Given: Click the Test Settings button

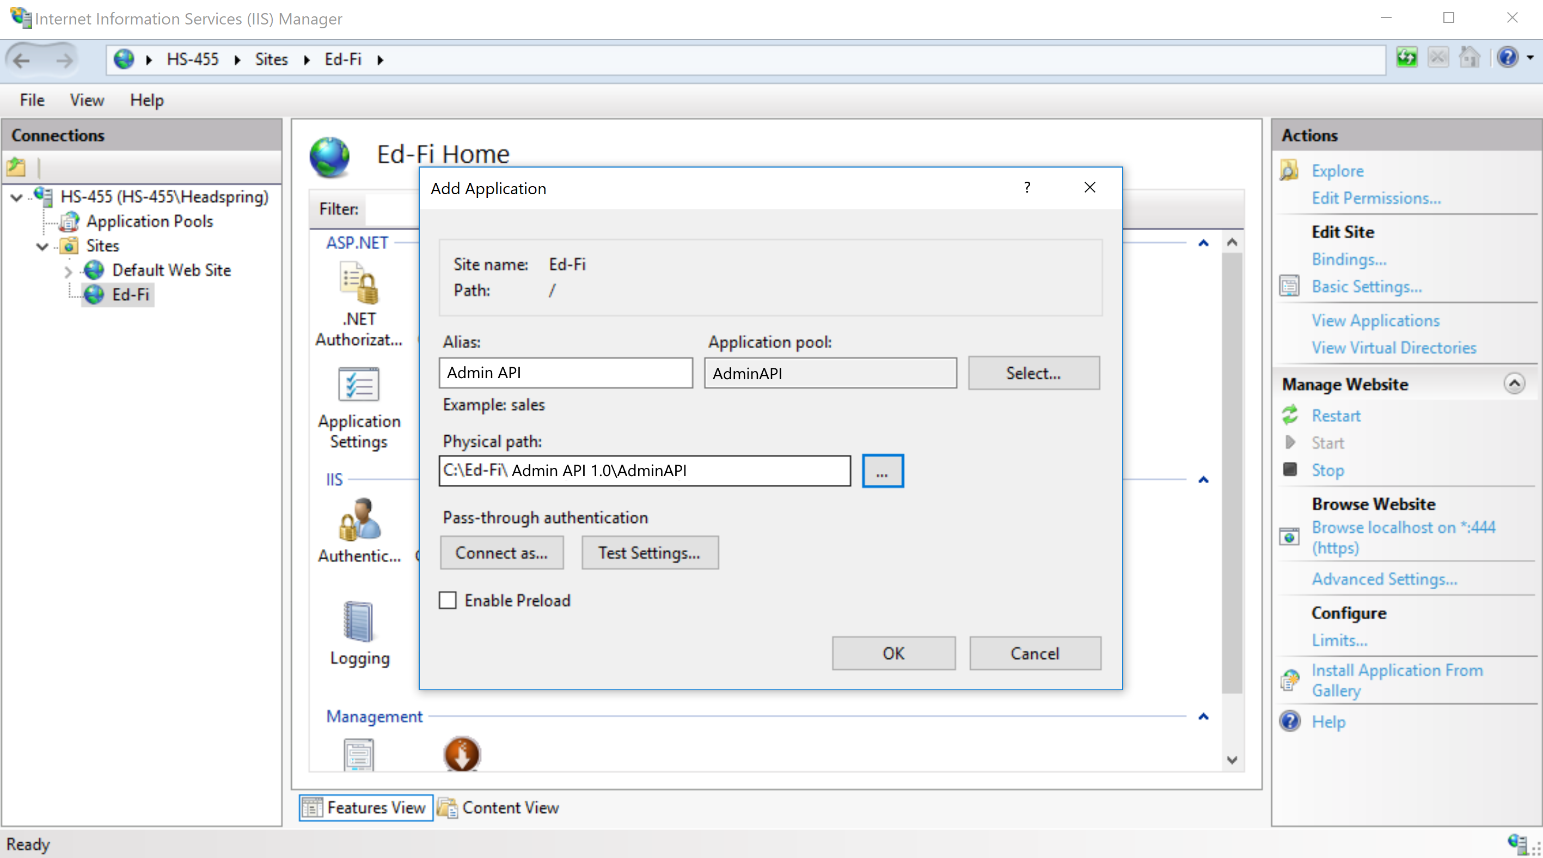Looking at the screenshot, I should 649,553.
